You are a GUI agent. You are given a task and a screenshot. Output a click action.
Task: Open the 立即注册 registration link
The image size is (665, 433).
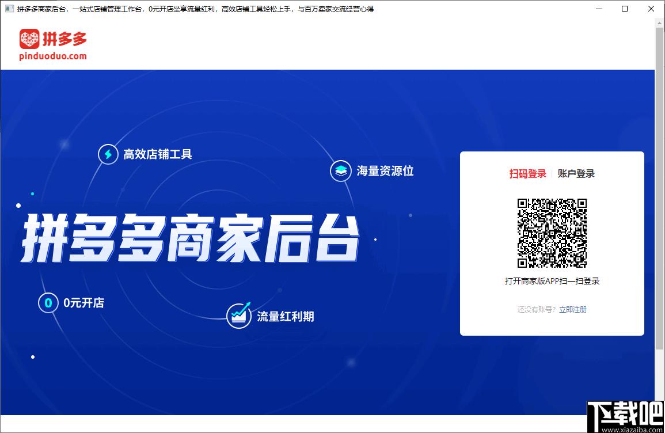point(572,310)
